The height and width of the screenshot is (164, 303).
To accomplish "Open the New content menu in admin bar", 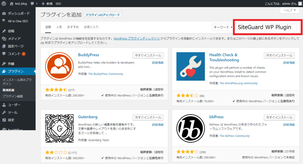I will click(x=47, y=4).
